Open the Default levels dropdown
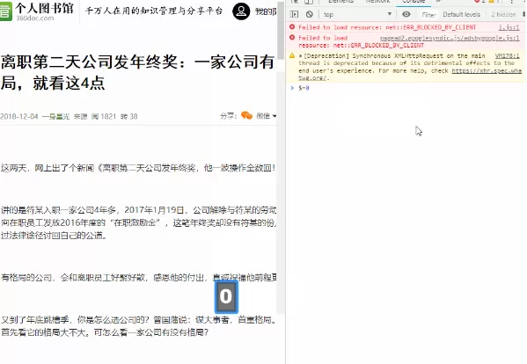527x364 pixels. (x=462, y=14)
